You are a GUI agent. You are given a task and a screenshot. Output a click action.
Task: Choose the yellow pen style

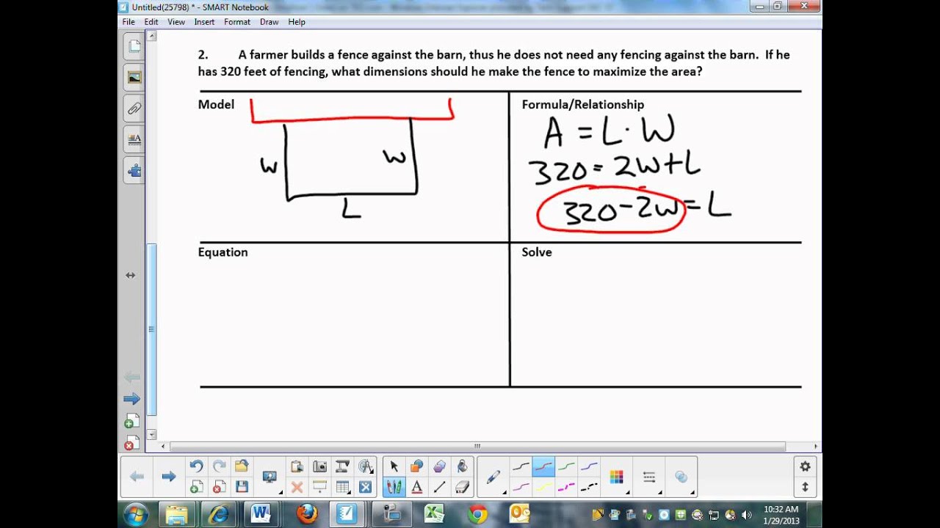click(543, 487)
